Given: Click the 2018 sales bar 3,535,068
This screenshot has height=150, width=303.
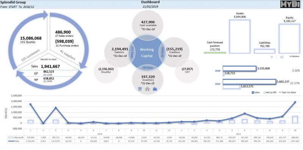Looking at the screenshot, I should click(x=239, y=69).
